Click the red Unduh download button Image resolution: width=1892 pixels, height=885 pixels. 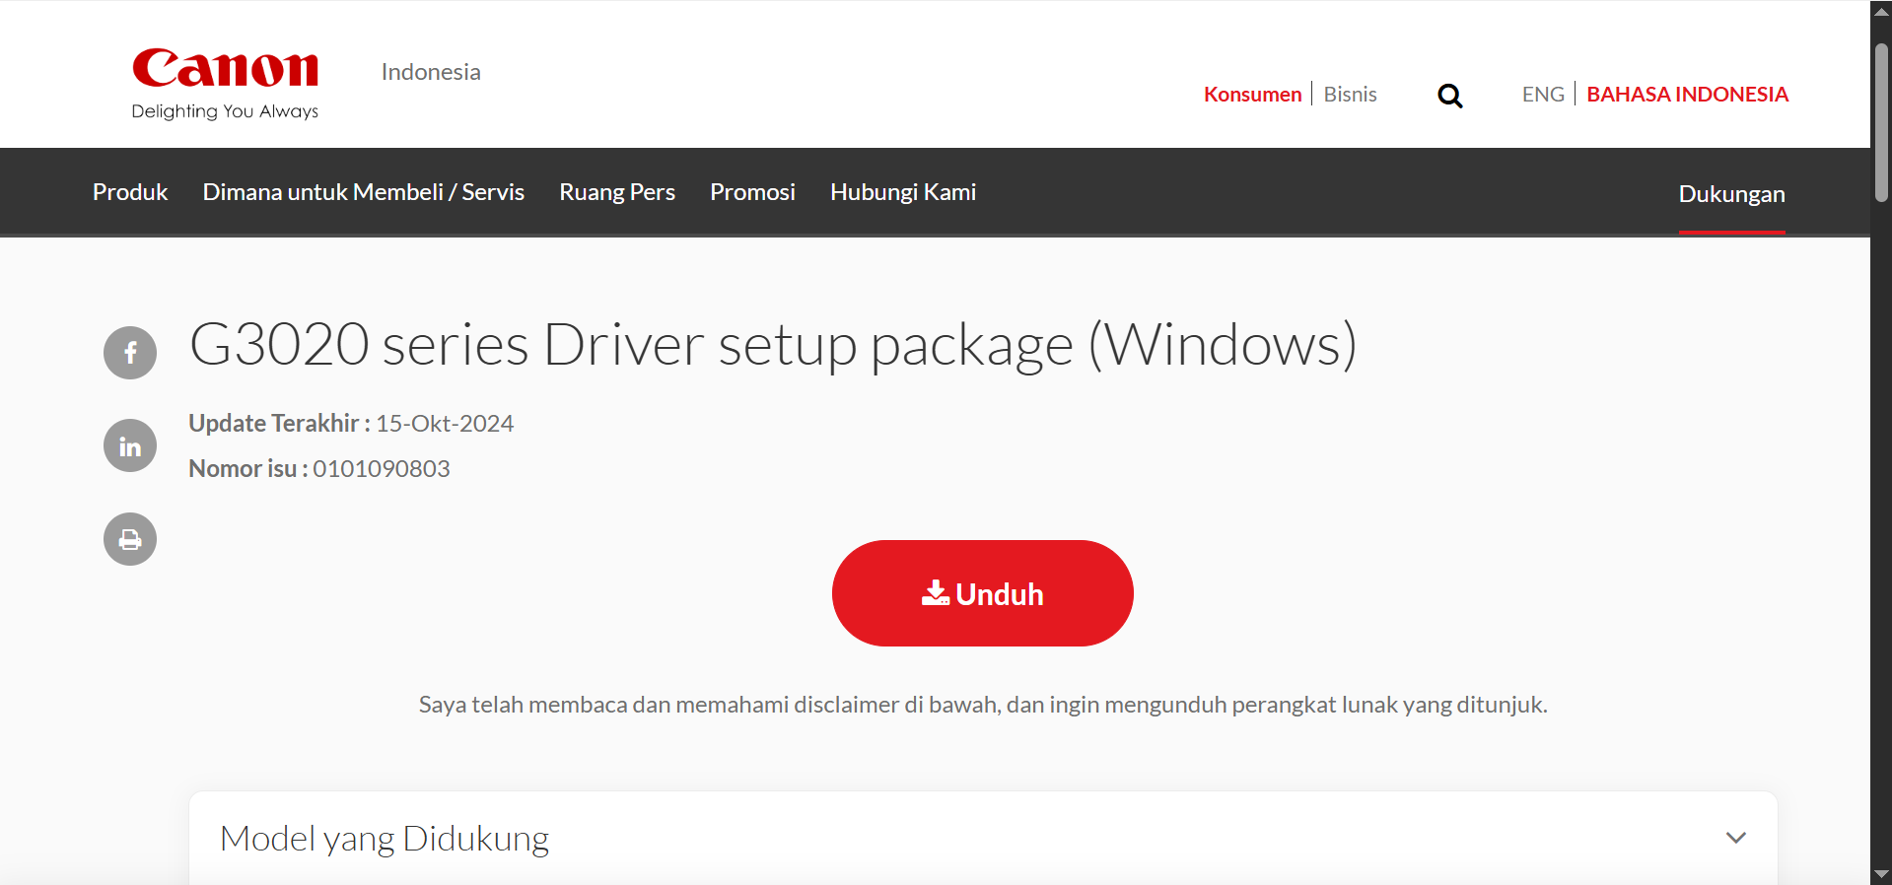tap(982, 593)
